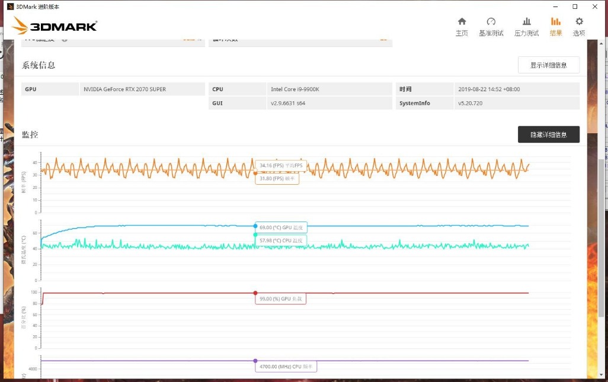Minimize the 3DMark window
The height and width of the screenshot is (382, 608).
[555, 7]
